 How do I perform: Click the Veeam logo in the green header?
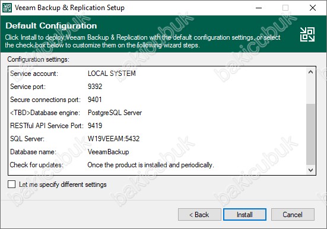(307, 34)
